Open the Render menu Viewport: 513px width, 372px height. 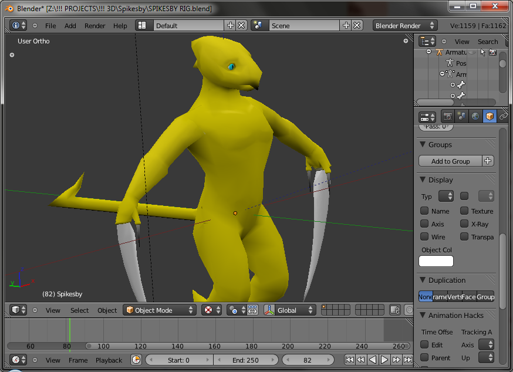point(95,26)
